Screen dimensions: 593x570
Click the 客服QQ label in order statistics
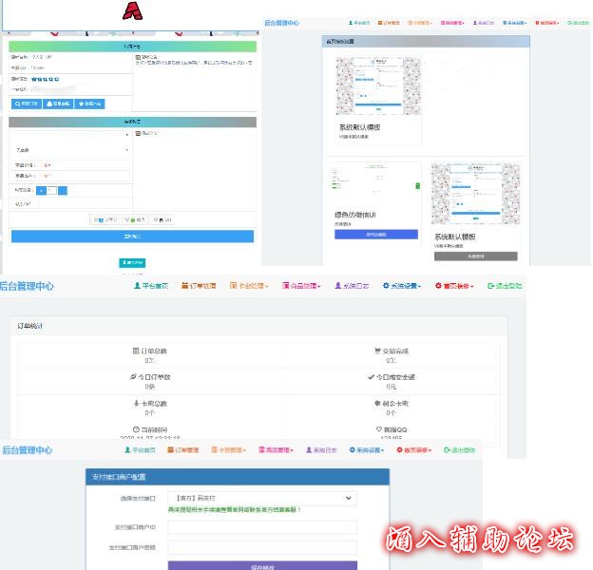[x=392, y=429]
